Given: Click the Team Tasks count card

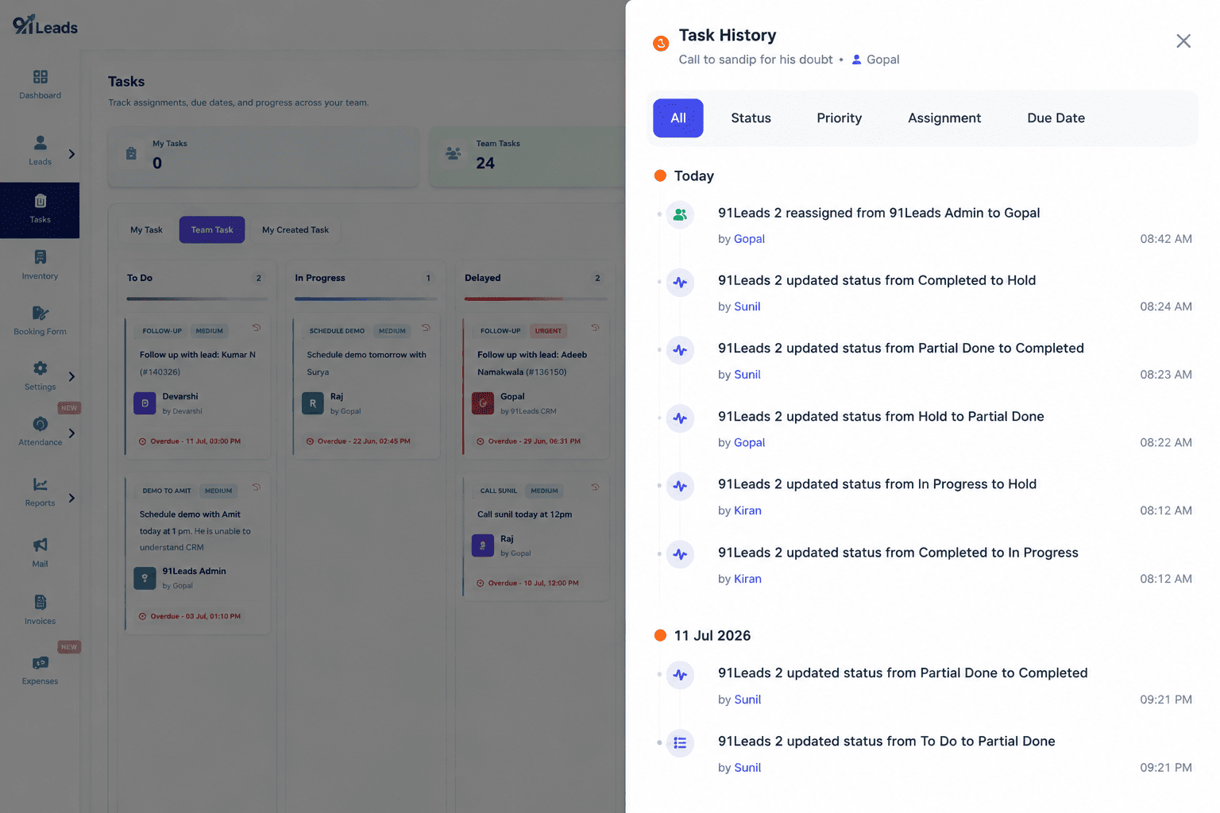Looking at the screenshot, I should (527, 156).
